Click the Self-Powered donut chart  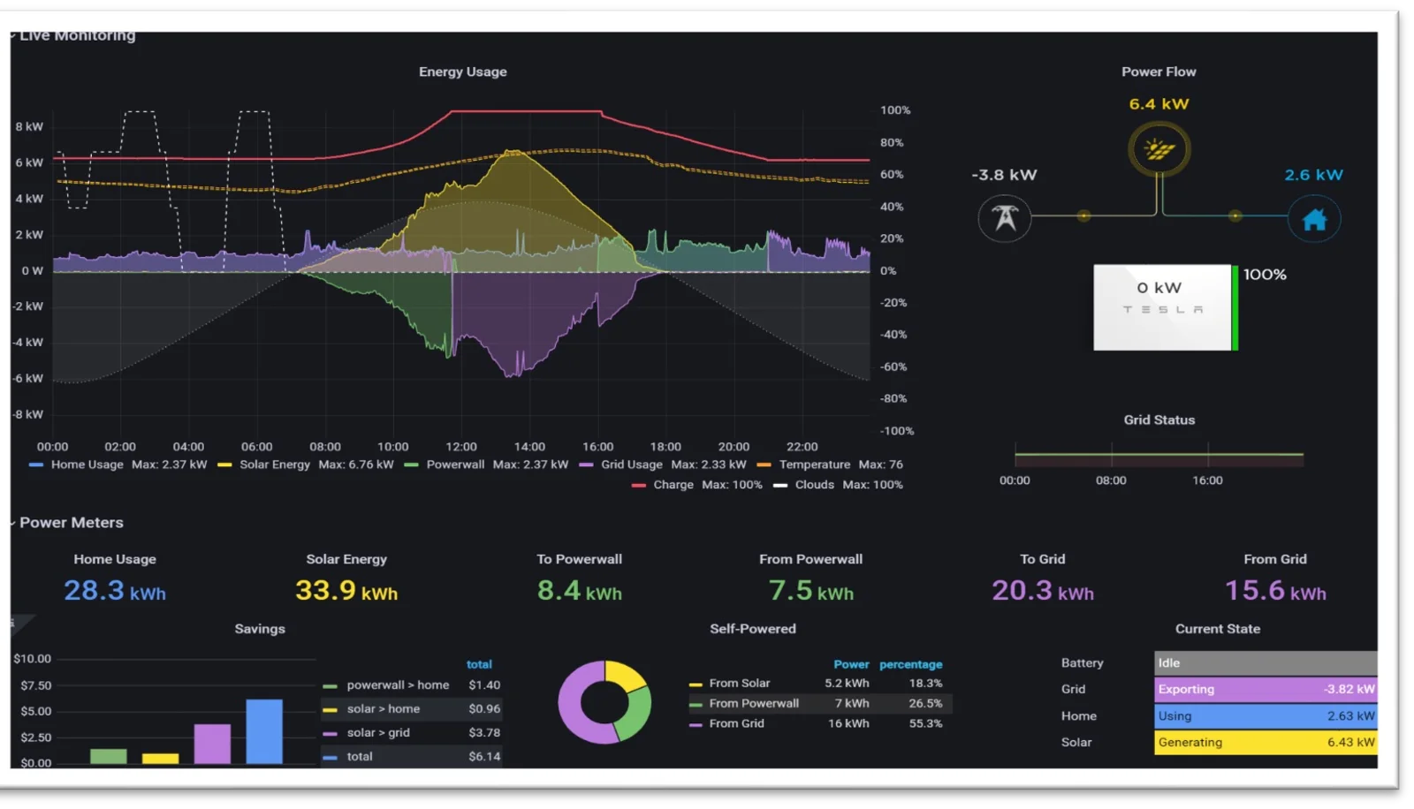point(604,702)
